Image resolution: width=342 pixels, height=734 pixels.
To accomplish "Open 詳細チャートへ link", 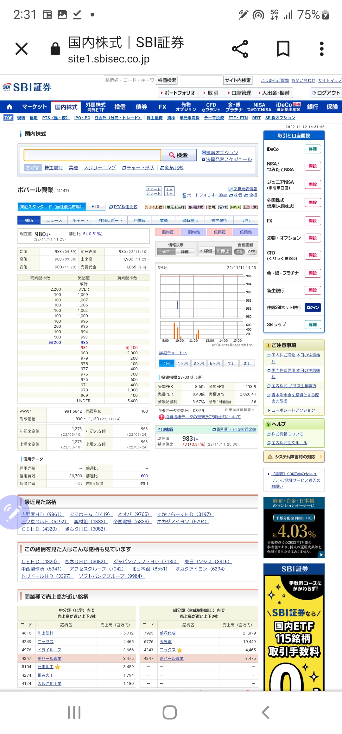I will pos(173,353).
